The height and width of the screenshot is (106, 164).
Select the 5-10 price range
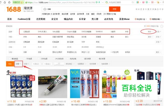(40, 47)
